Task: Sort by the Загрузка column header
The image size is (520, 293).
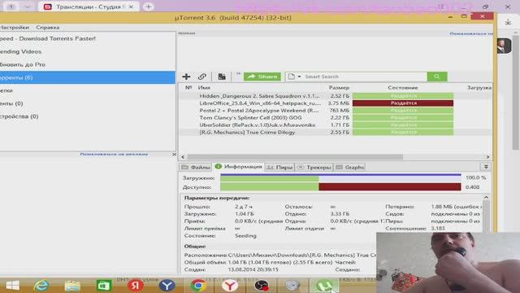Action: pos(479,88)
